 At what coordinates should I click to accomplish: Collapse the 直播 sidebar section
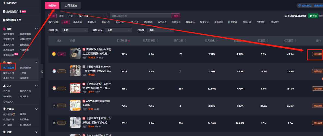point(36,29)
